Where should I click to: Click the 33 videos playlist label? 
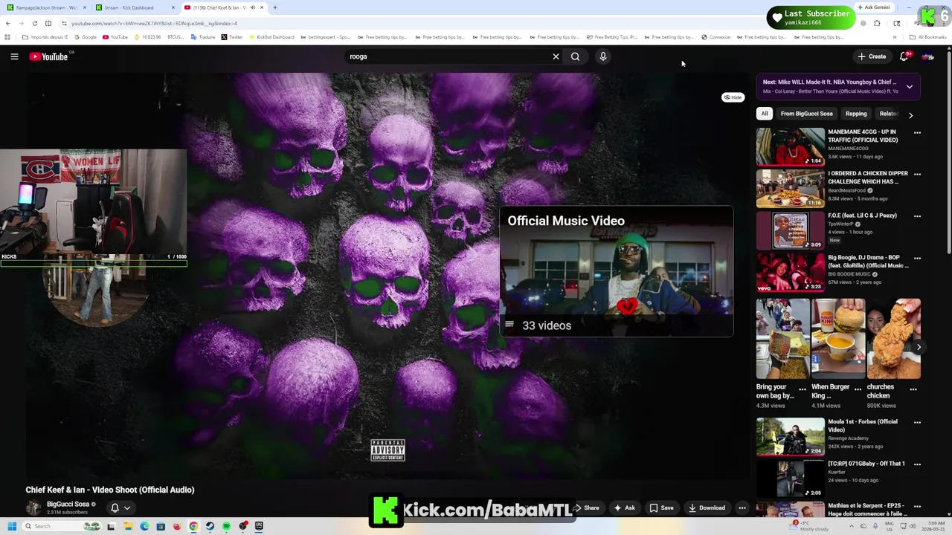(x=547, y=325)
